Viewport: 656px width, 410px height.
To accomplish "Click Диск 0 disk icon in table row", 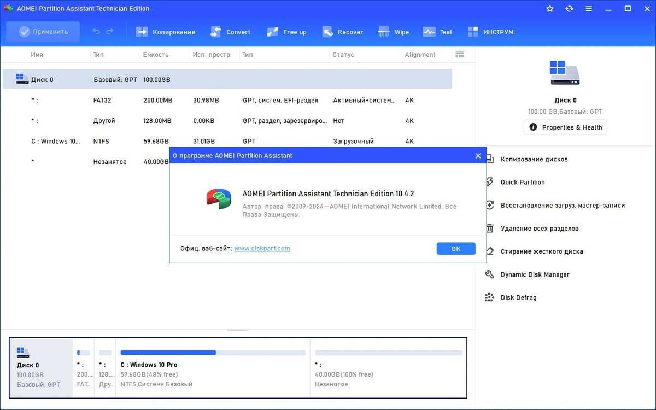I will point(22,79).
